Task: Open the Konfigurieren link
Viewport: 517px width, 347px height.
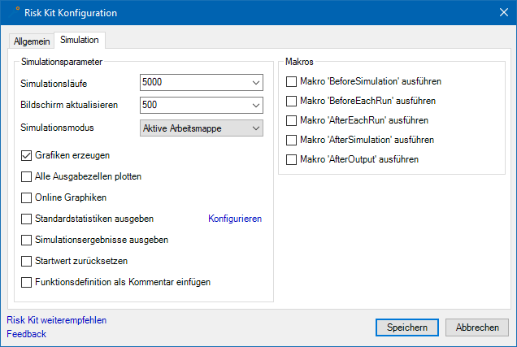Action: click(x=235, y=219)
